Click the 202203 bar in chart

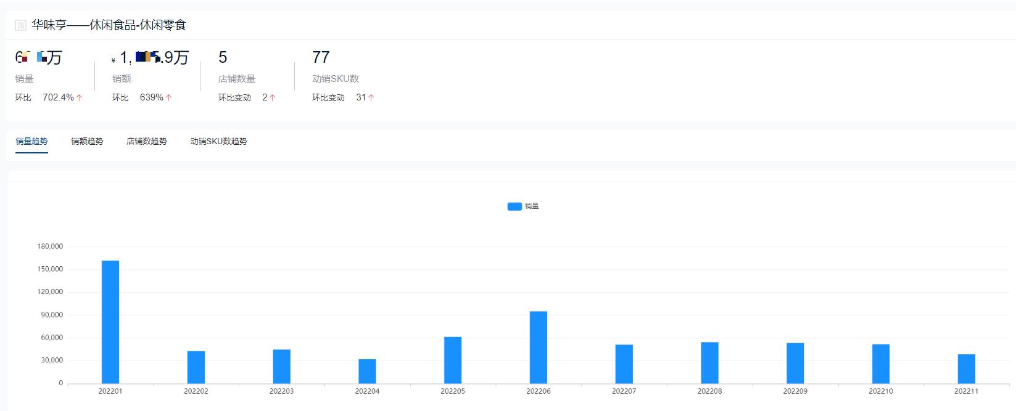click(x=282, y=367)
